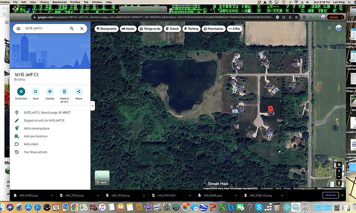Toggle the Hotels category chip
Image resolution: width=356 pixels, height=213 pixels.
(128, 28)
